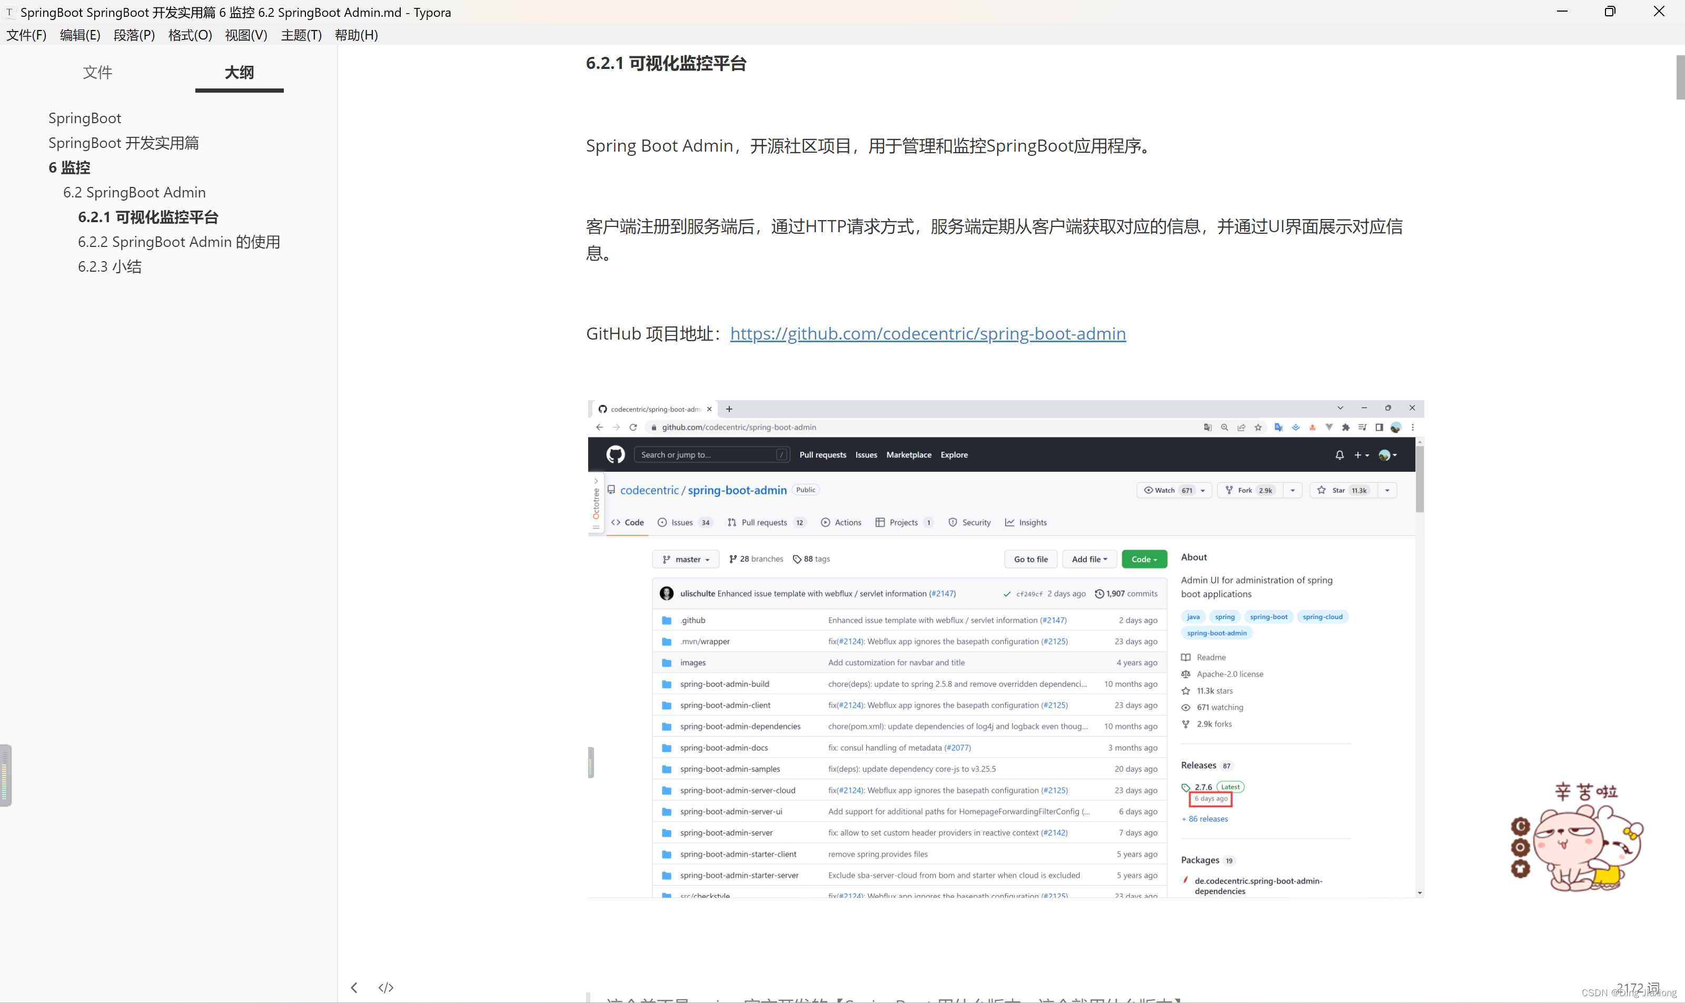Image resolution: width=1685 pixels, height=1003 pixels.
Task: Click the + 86 releases link in screenshot
Action: coord(1204,819)
